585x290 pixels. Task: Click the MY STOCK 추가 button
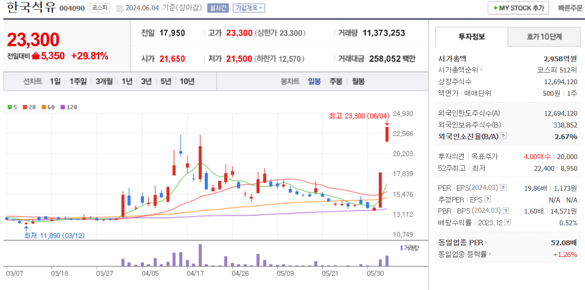518,8
